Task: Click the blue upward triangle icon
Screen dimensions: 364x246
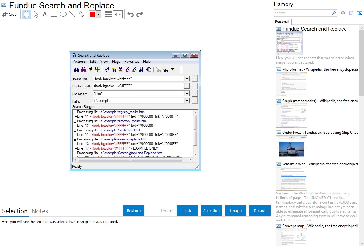Action: click(359, 13)
